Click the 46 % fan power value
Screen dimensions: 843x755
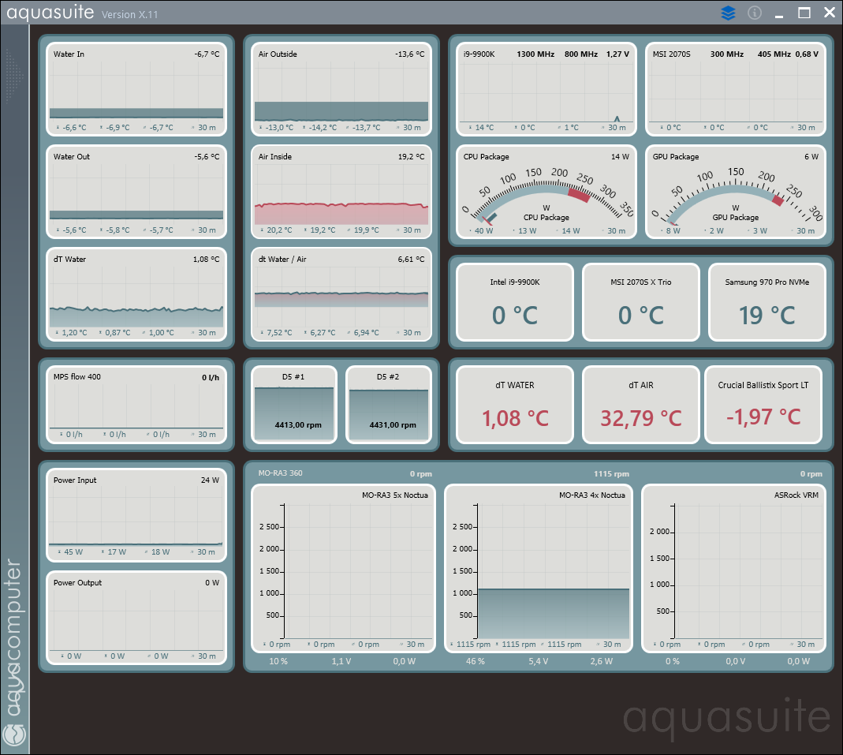476,661
